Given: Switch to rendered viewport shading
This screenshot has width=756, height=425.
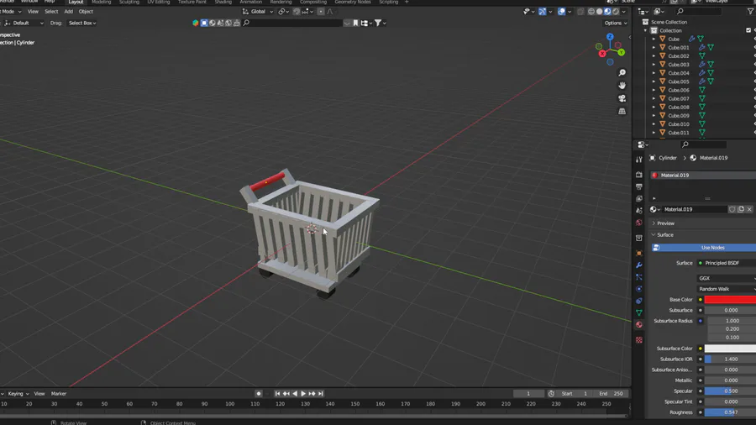Looking at the screenshot, I should 616,12.
